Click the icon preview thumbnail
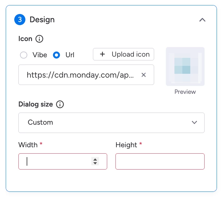 tap(185, 66)
